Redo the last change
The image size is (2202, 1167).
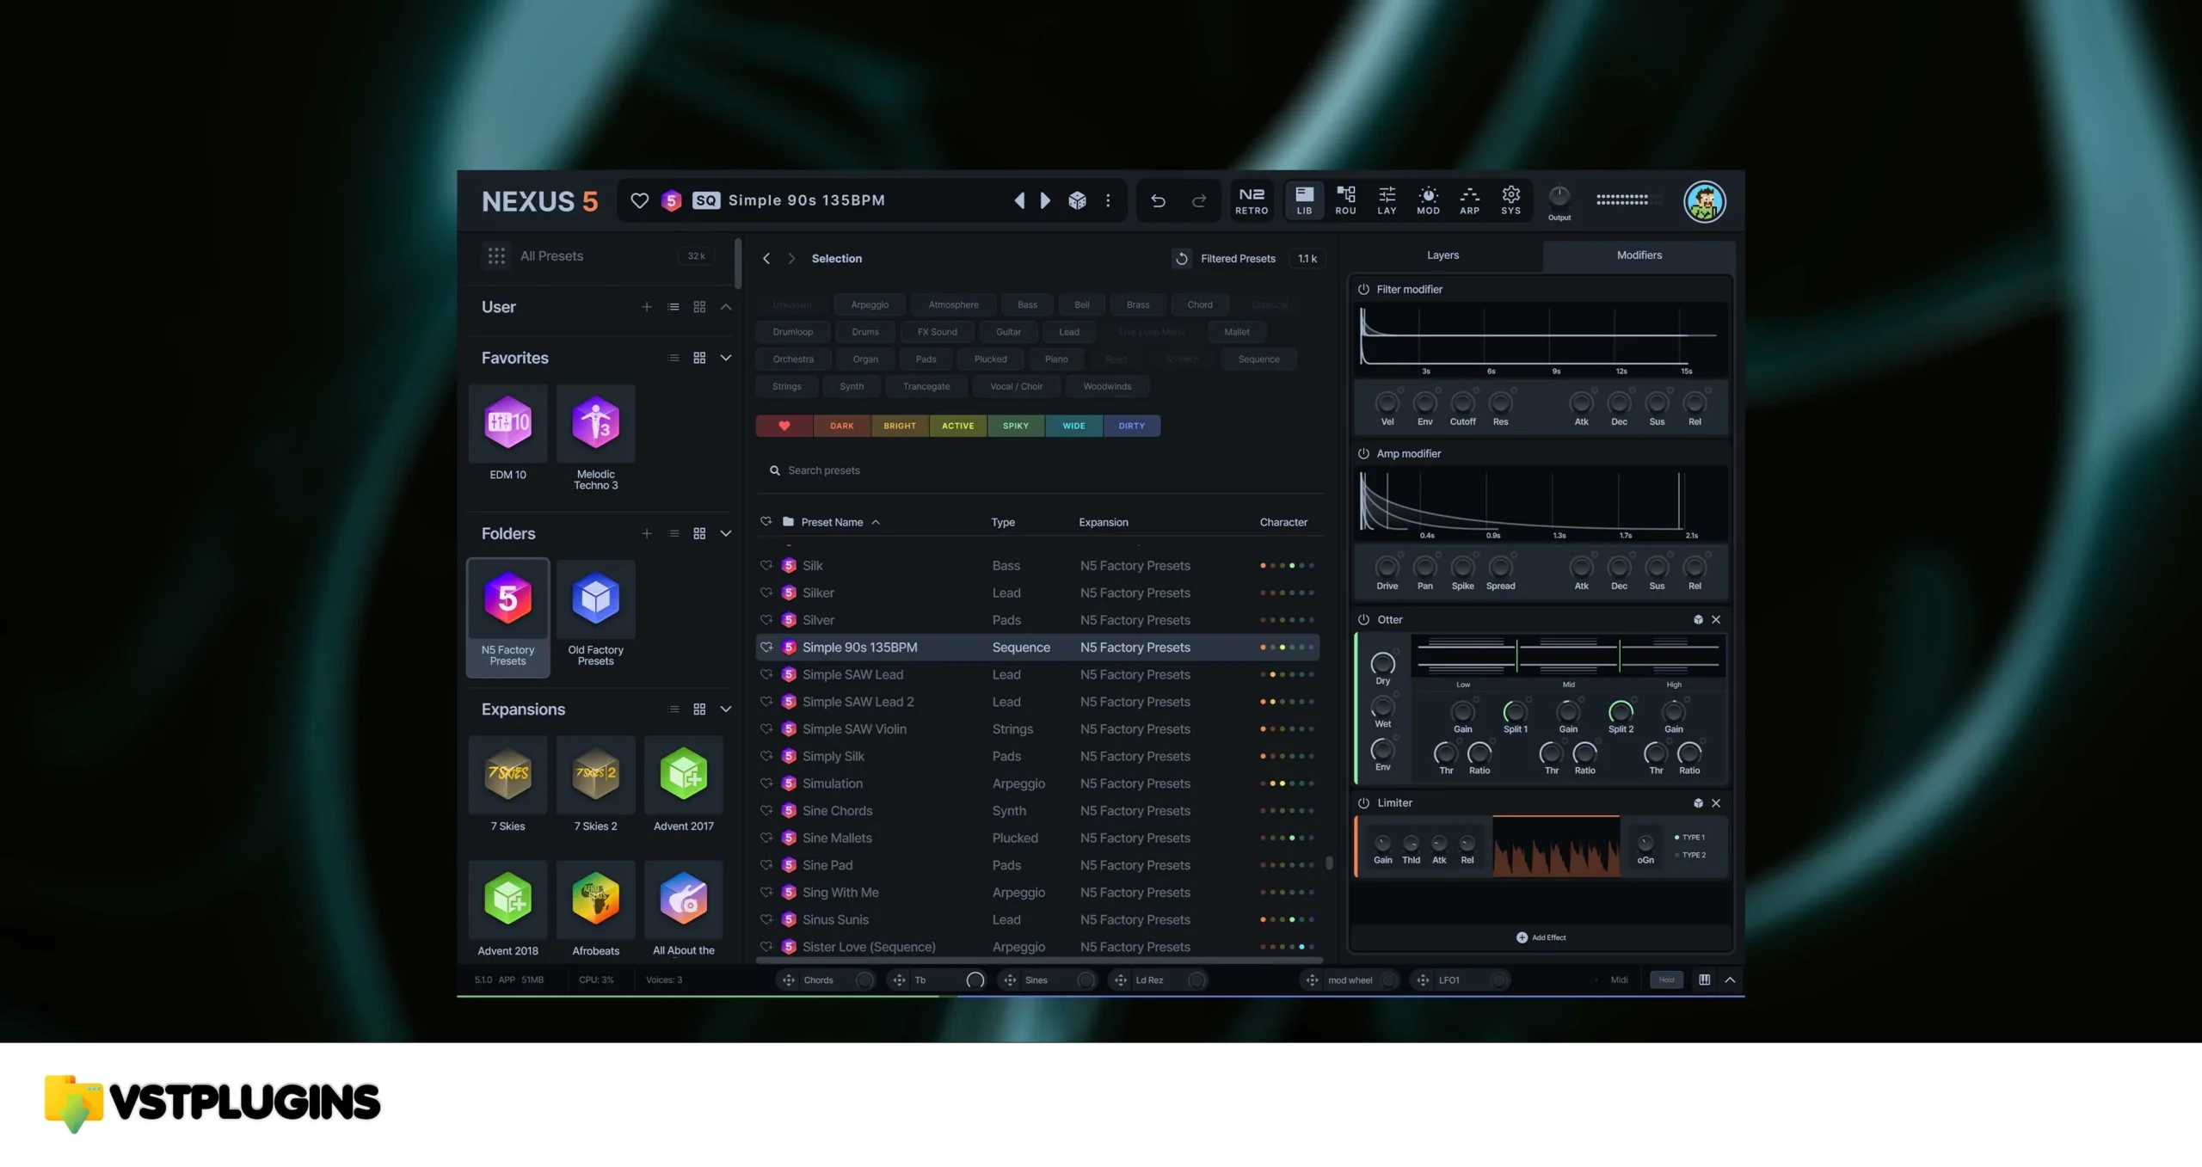pos(1198,200)
